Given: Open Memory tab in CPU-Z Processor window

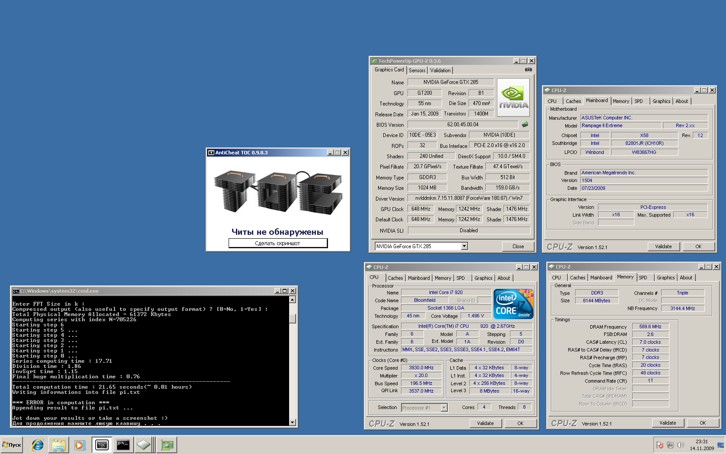Looking at the screenshot, I should click(x=443, y=278).
